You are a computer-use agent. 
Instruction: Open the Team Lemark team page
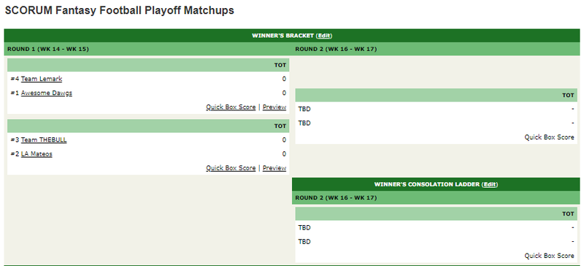tap(42, 79)
